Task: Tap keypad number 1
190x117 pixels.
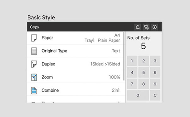Action: [132, 61]
